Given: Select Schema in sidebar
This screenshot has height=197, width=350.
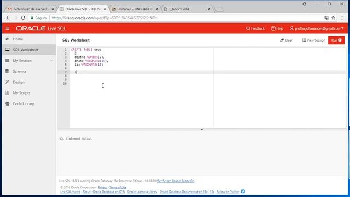Looking at the screenshot, I should (x=20, y=71).
